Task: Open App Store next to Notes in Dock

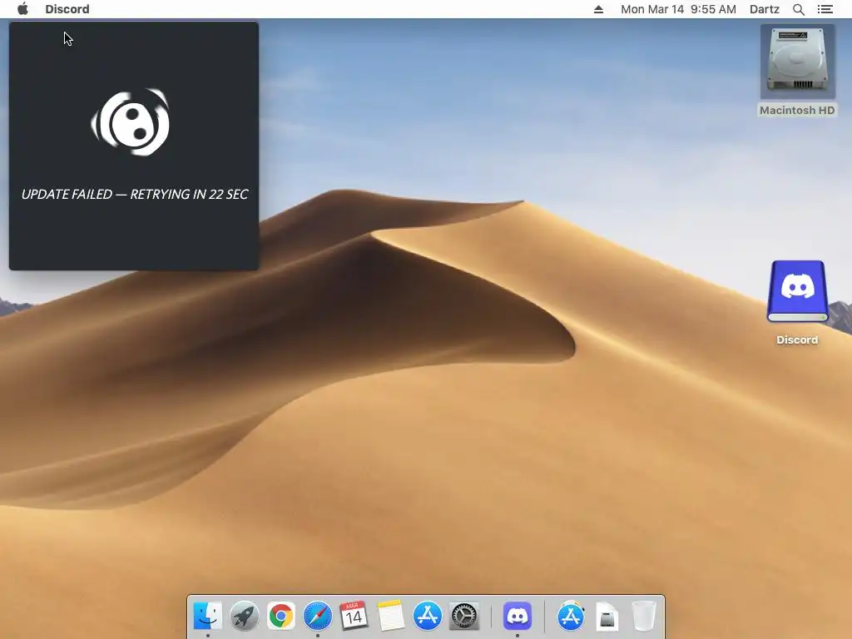Action: (427, 617)
